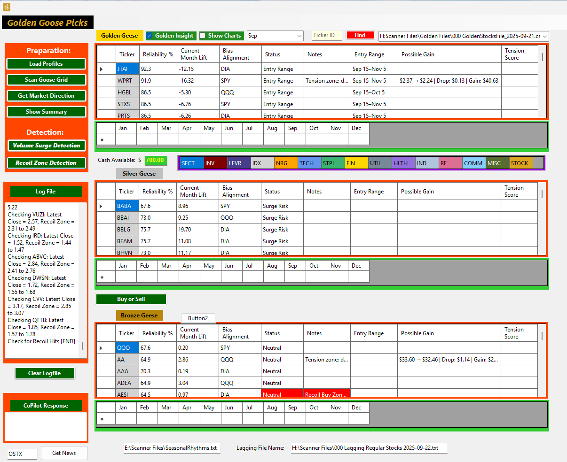The width and height of the screenshot is (567, 462).
Task: Open the Golden Files path dropdown
Action: [464, 36]
